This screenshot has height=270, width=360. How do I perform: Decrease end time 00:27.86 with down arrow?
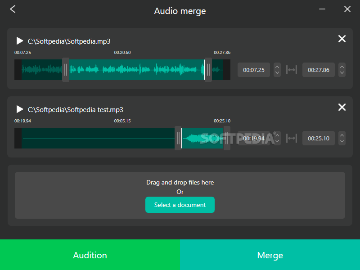pyautogui.click(x=342, y=73)
